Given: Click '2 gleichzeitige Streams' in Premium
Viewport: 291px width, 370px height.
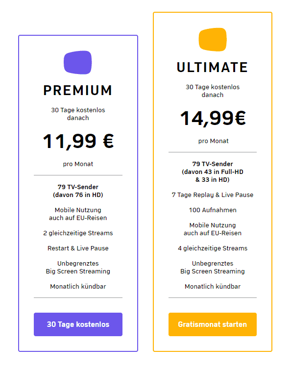Looking at the screenshot, I should 78,233.
